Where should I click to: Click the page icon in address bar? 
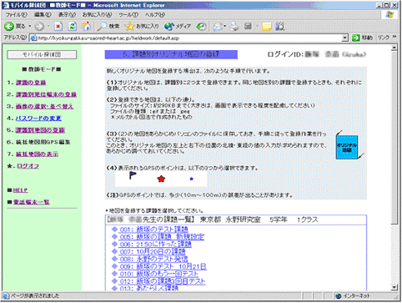pos(33,38)
